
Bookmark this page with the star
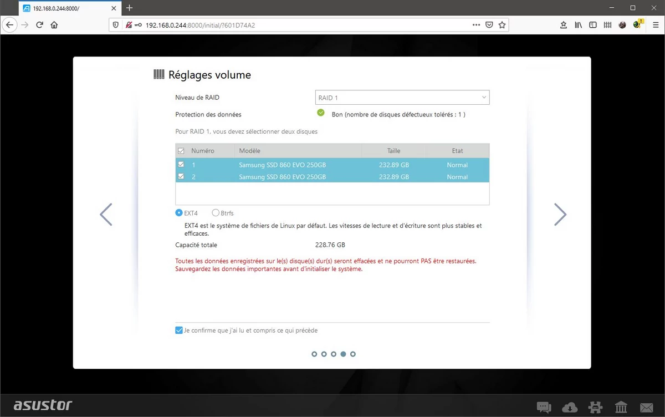[x=502, y=25]
